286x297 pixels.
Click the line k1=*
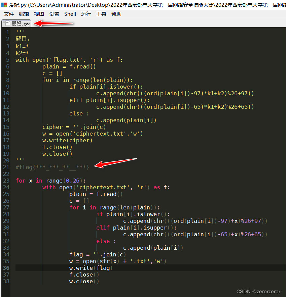22,46
